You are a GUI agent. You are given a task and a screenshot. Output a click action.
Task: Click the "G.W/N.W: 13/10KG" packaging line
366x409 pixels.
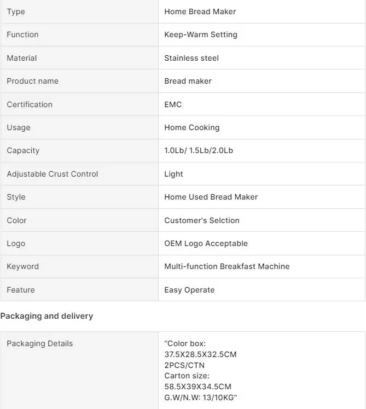coord(201,398)
